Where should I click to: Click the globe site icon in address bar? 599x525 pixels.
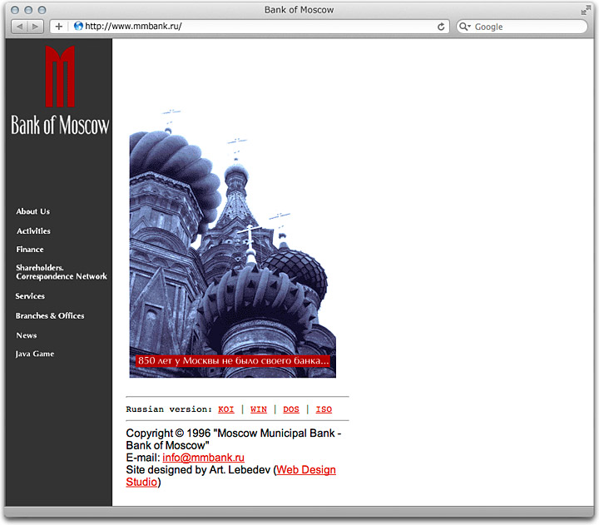(x=78, y=27)
